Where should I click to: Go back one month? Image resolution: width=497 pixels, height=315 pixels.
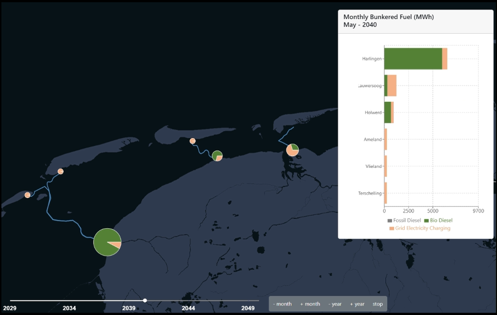click(x=282, y=304)
